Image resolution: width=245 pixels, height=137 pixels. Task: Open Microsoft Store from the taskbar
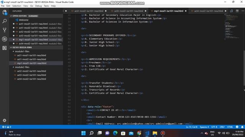123,133
